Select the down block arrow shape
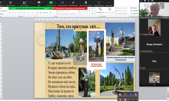169x101 pixels. tap(90, 11)
